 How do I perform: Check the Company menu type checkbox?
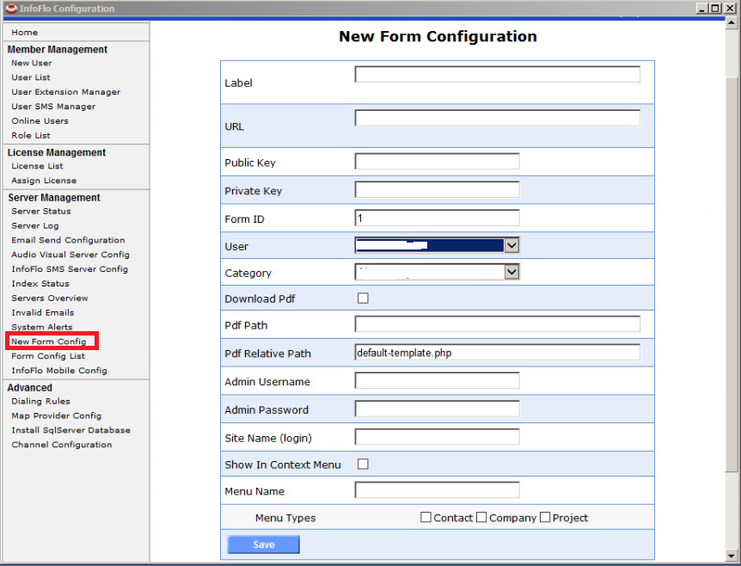click(x=481, y=518)
